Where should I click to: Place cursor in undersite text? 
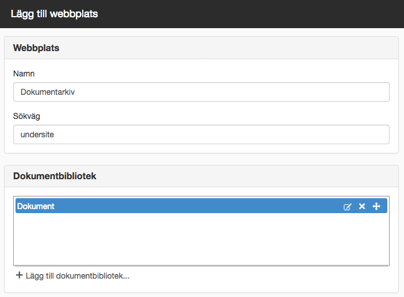pyautogui.click(x=37, y=134)
